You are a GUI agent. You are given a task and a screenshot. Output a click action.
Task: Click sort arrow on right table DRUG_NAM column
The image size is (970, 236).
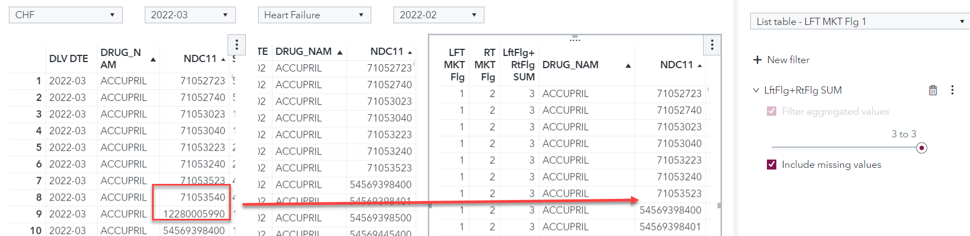pyautogui.click(x=628, y=66)
